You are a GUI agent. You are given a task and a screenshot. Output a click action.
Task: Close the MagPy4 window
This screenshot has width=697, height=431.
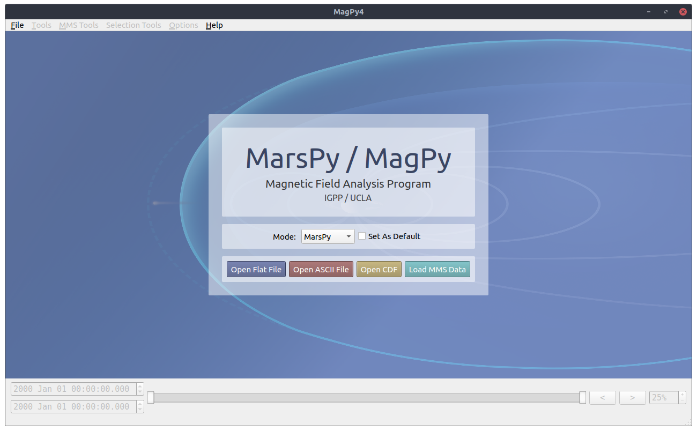(x=683, y=11)
